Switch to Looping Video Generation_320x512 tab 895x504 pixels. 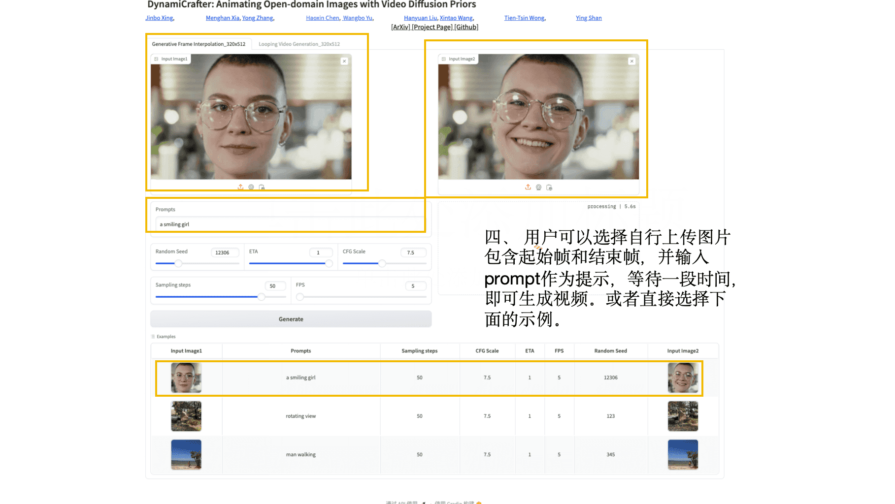(x=299, y=44)
